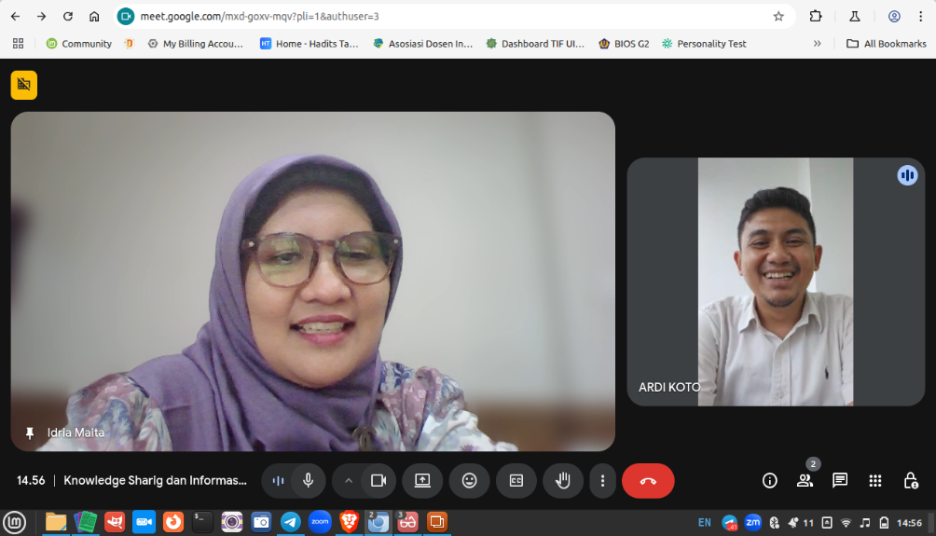Click the yellow icon above the video

(24, 85)
